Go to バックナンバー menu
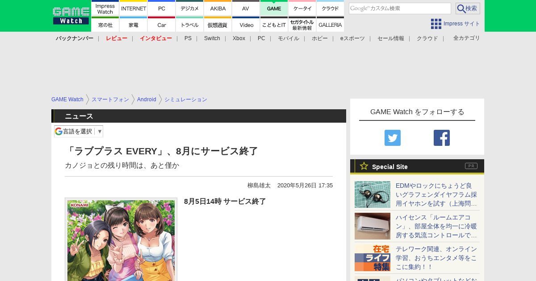 tap(75, 38)
